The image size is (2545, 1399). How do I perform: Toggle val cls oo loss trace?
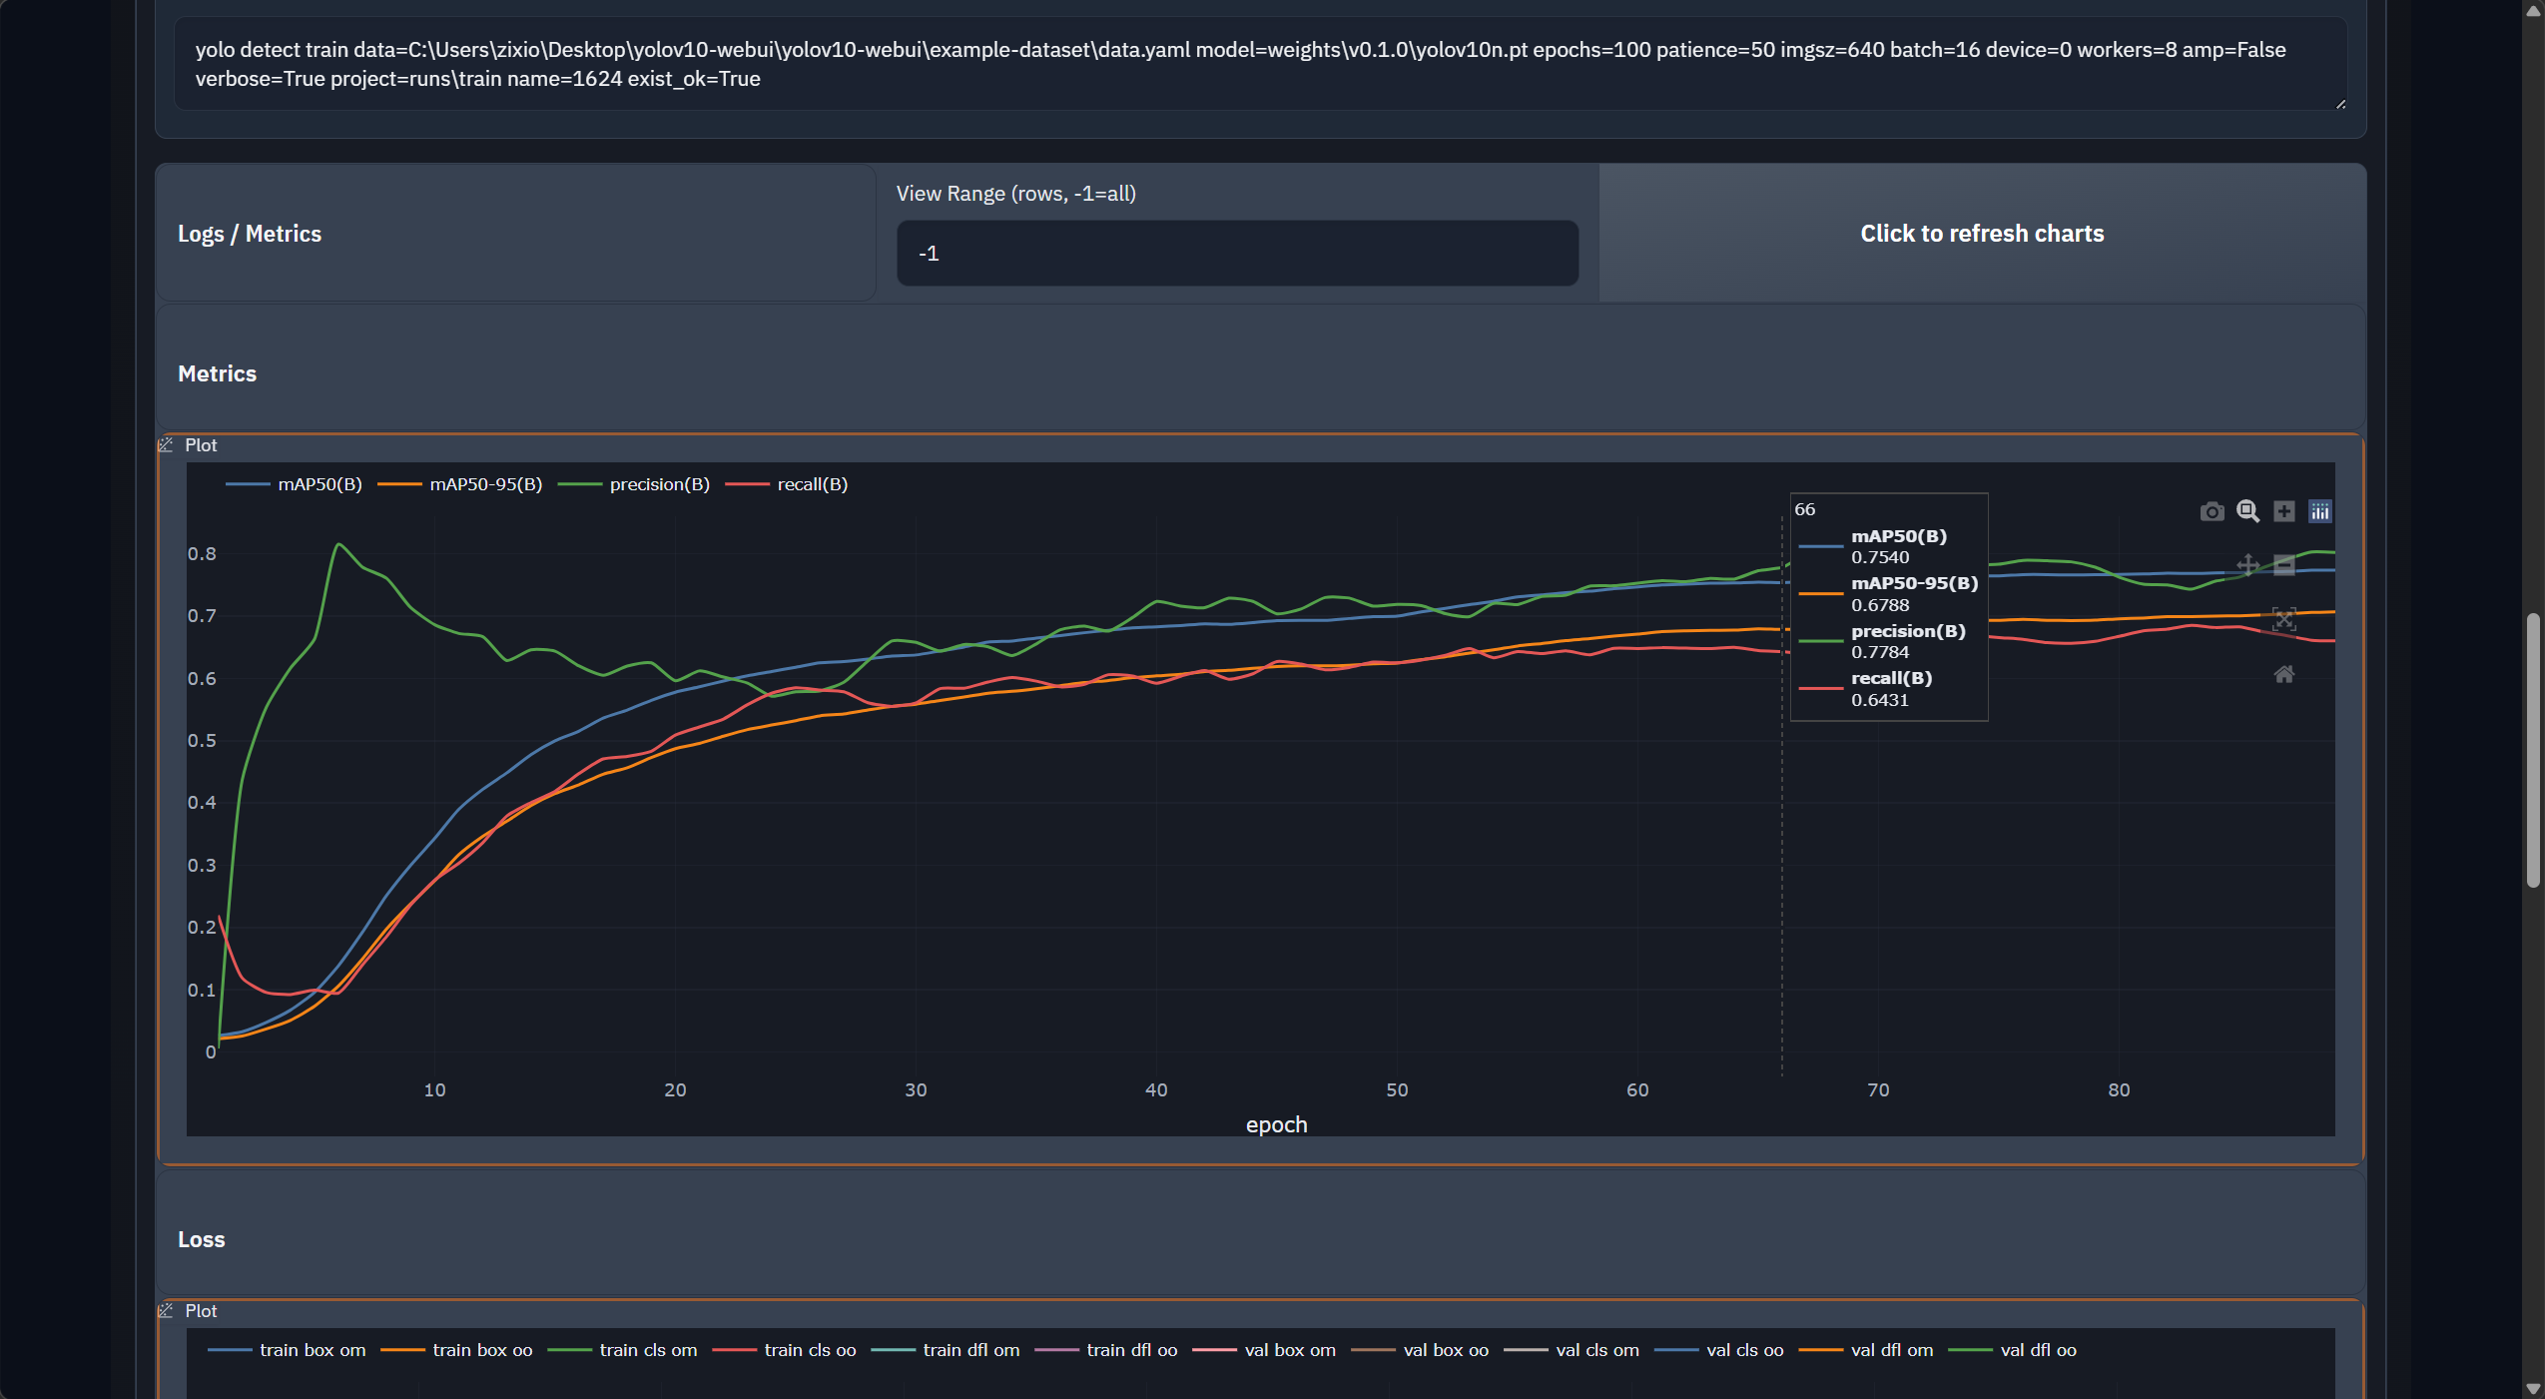(1743, 1350)
